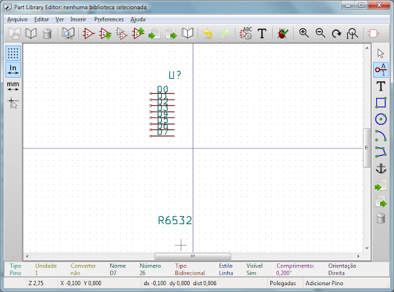Screen dimensions: 394x292
Task: Click the scroll down arrow
Action: (x=367, y=248)
